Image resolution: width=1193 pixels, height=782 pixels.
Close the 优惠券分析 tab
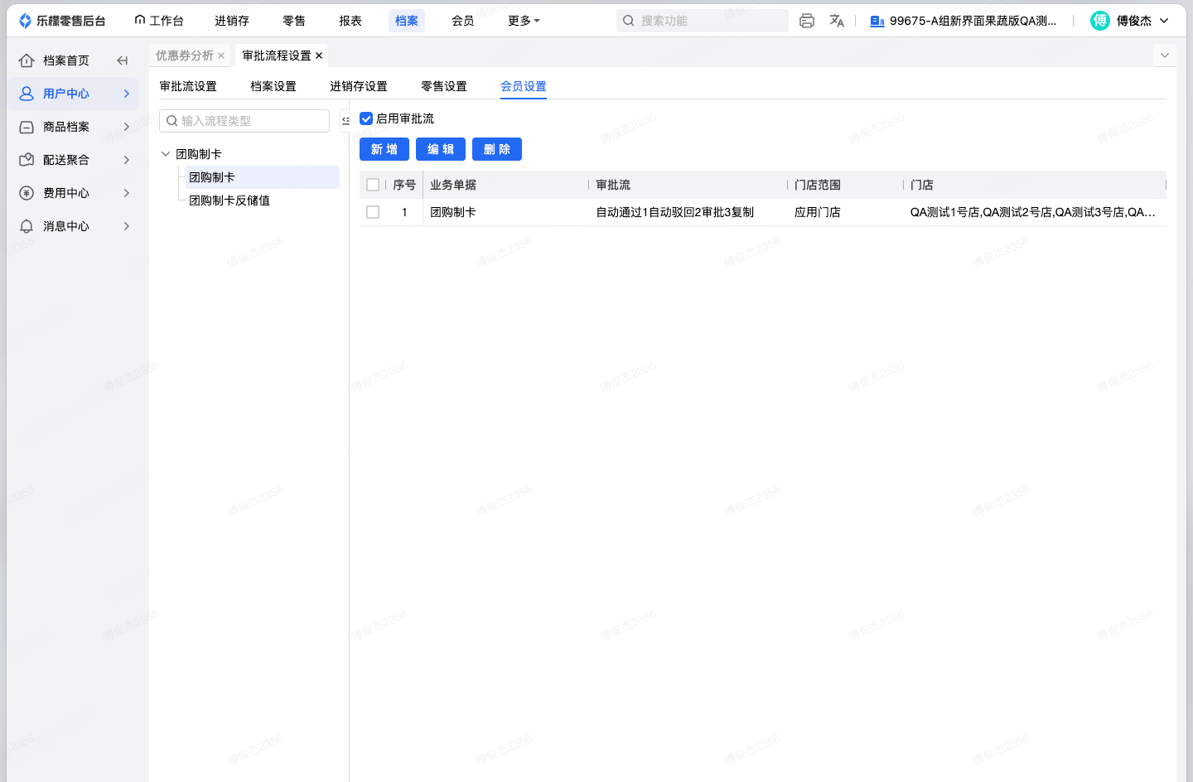(221, 56)
